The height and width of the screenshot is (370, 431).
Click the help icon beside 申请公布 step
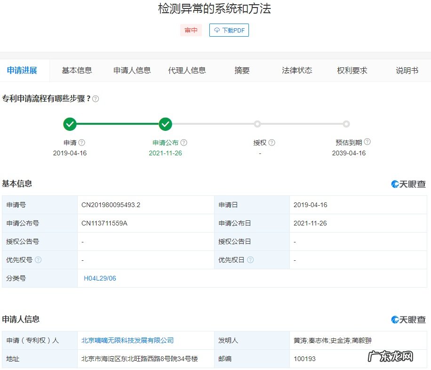pyautogui.click(x=184, y=142)
